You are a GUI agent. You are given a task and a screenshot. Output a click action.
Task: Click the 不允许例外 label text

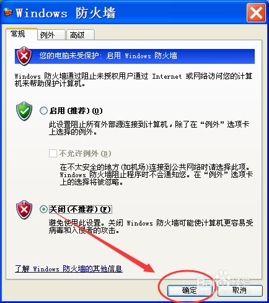click(x=85, y=154)
